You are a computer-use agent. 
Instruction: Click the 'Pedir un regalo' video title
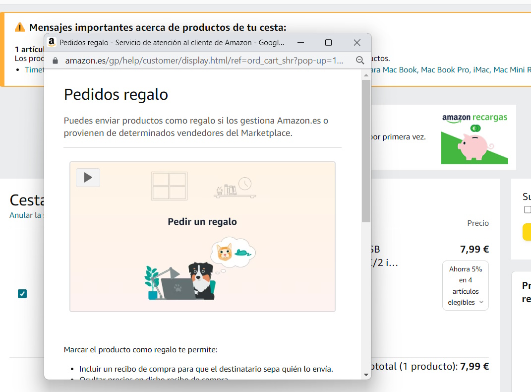pyautogui.click(x=202, y=222)
